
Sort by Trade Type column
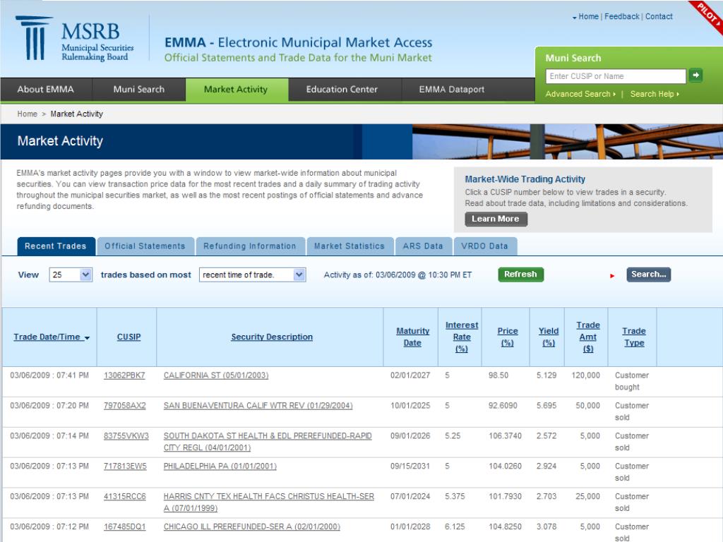coord(634,337)
